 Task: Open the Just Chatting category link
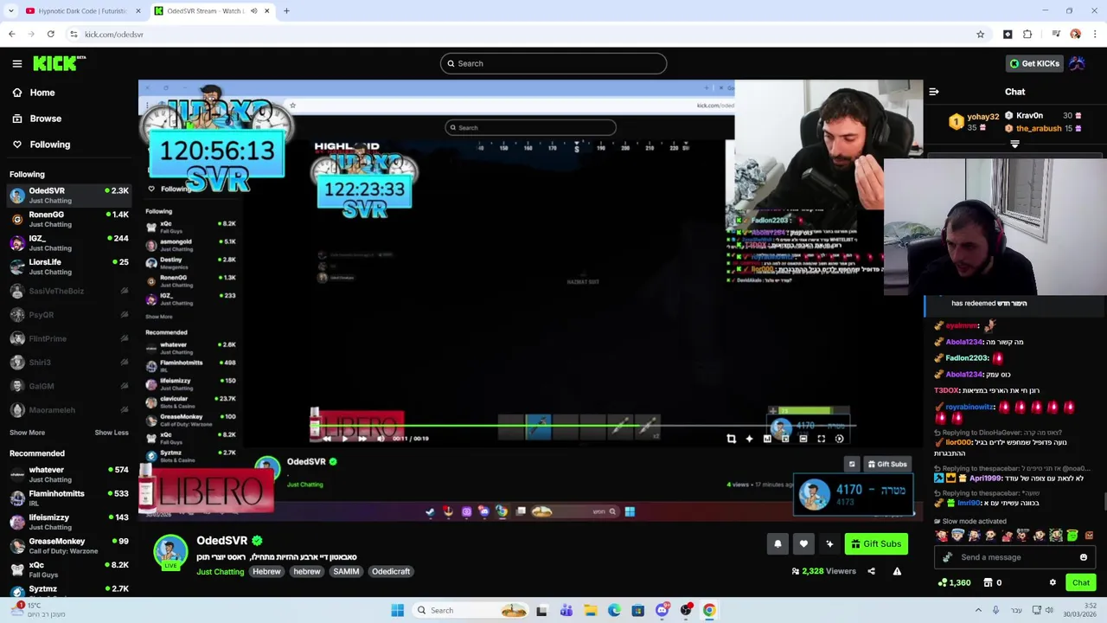[x=220, y=571]
